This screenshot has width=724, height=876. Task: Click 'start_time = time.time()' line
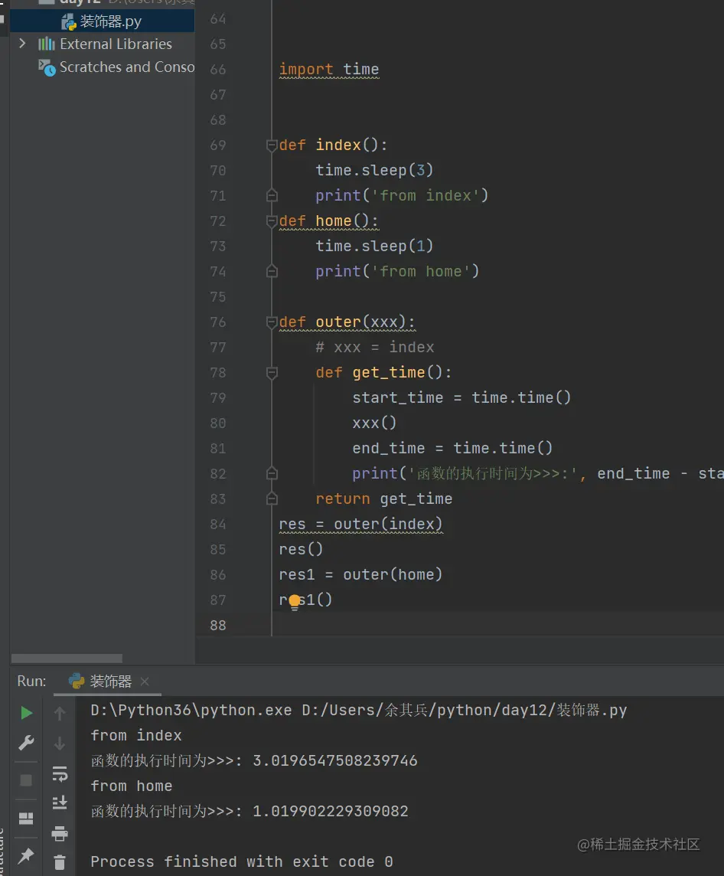point(461,397)
